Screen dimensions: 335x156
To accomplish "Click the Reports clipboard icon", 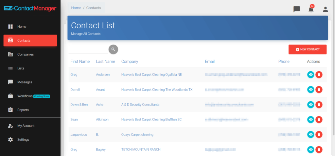I will [10, 110].
